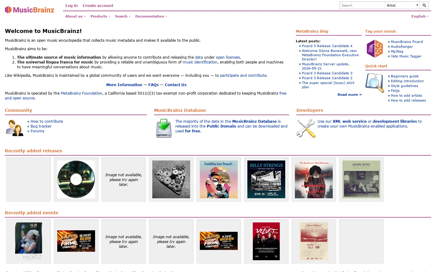Open the gear heart release cover
This screenshot has width=436, height=272.
(171, 179)
